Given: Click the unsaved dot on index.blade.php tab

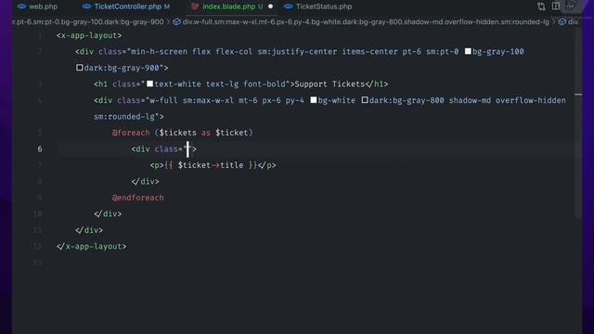Looking at the screenshot, I should pos(270,6).
